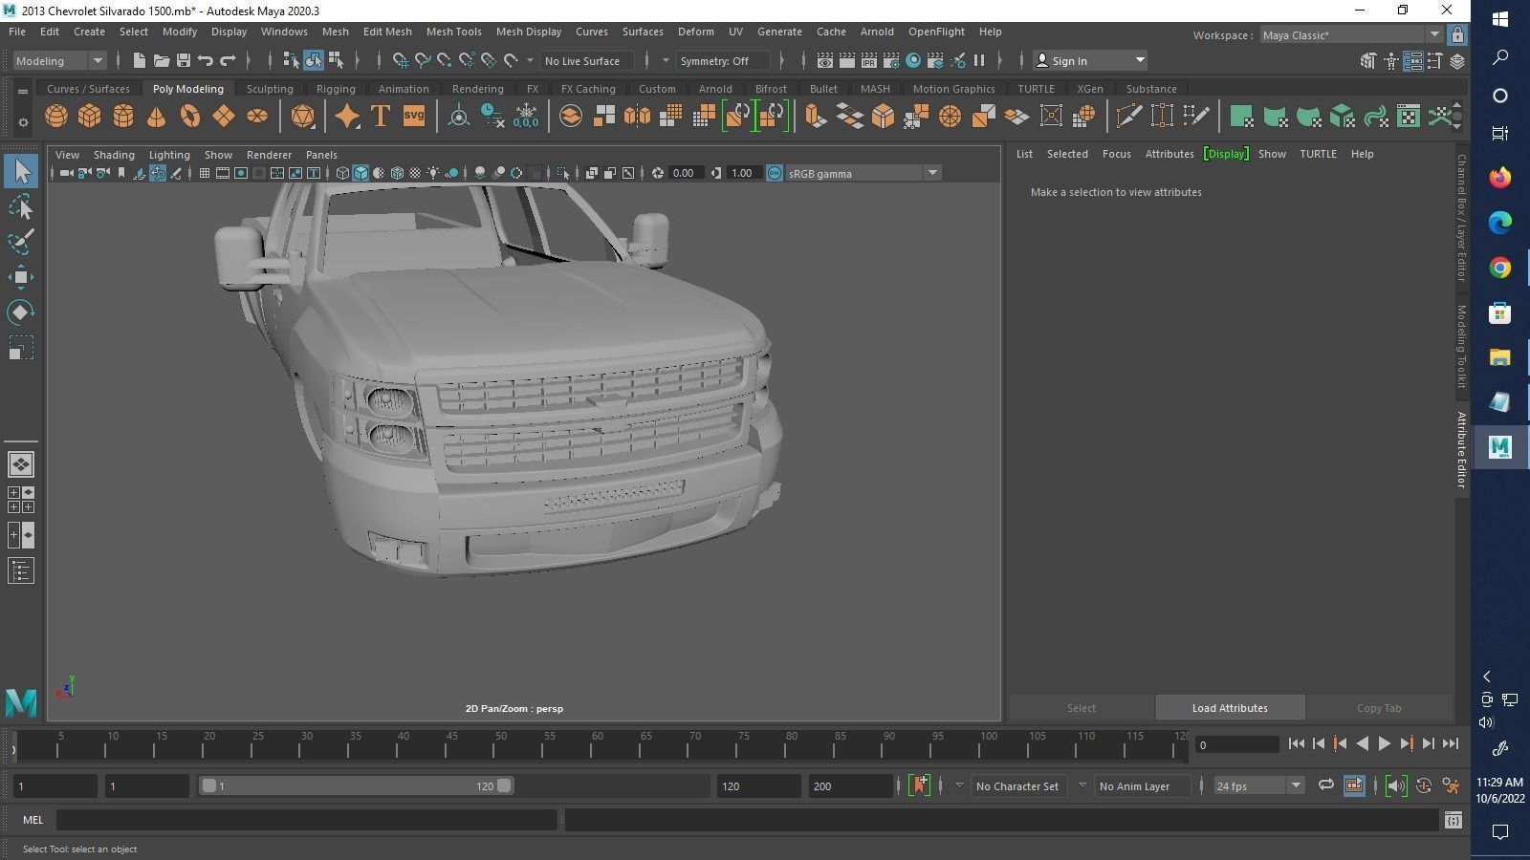The height and width of the screenshot is (860, 1530).
Task: Click the Load Attributes button
Action: 1230,708
